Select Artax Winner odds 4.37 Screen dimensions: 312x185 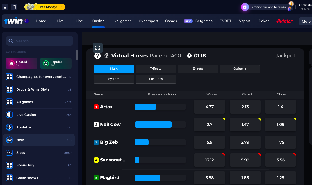[209, 107]
